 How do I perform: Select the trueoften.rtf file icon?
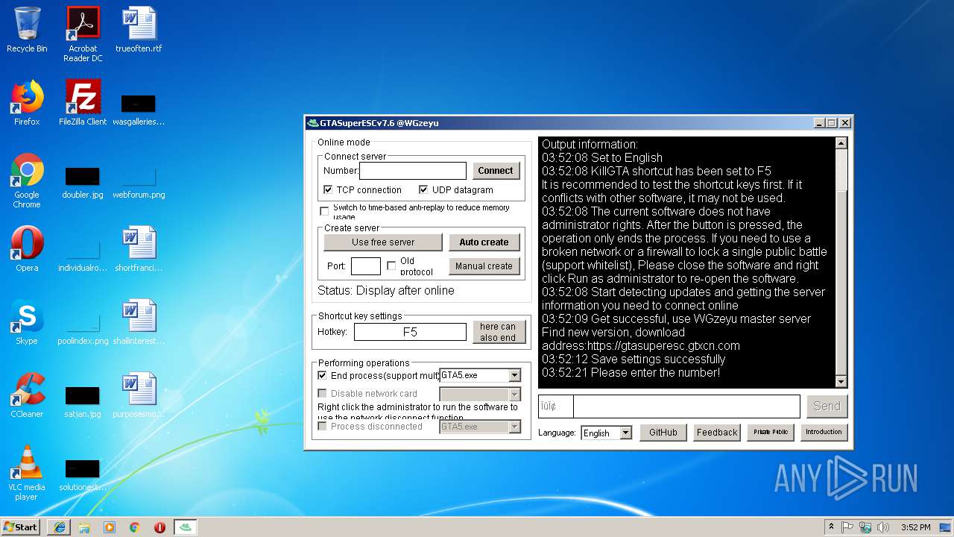point(139,30)
